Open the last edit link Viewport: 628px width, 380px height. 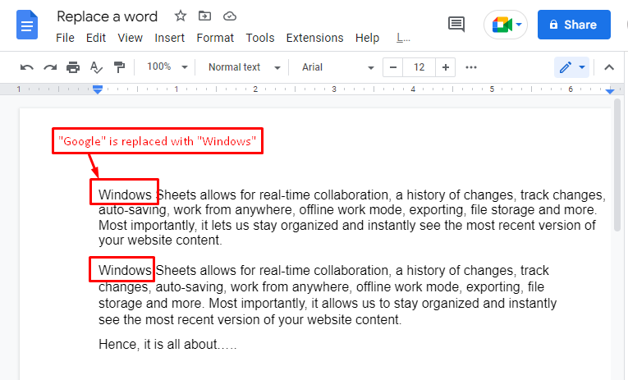pos(403,38)
